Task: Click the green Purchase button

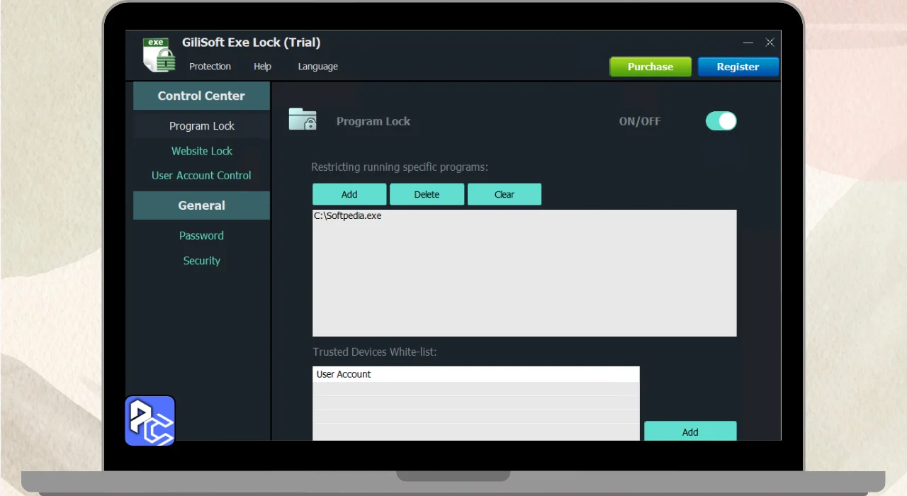Action: 650,67
